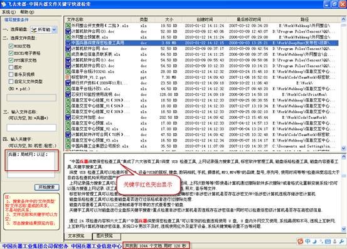347x249 pixels.
Task: Sort by the 路径 column header
Action: point(306,19)
